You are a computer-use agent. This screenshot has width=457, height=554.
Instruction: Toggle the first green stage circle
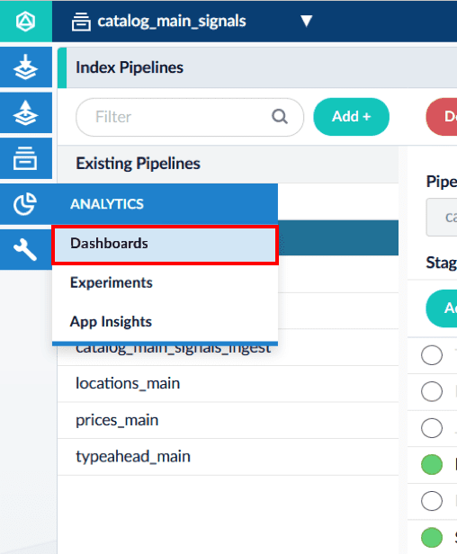tap(432, 464)
